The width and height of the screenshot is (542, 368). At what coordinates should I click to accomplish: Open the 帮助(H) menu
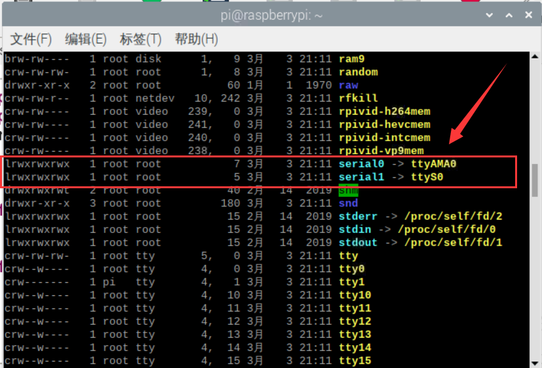coord(196,39)
